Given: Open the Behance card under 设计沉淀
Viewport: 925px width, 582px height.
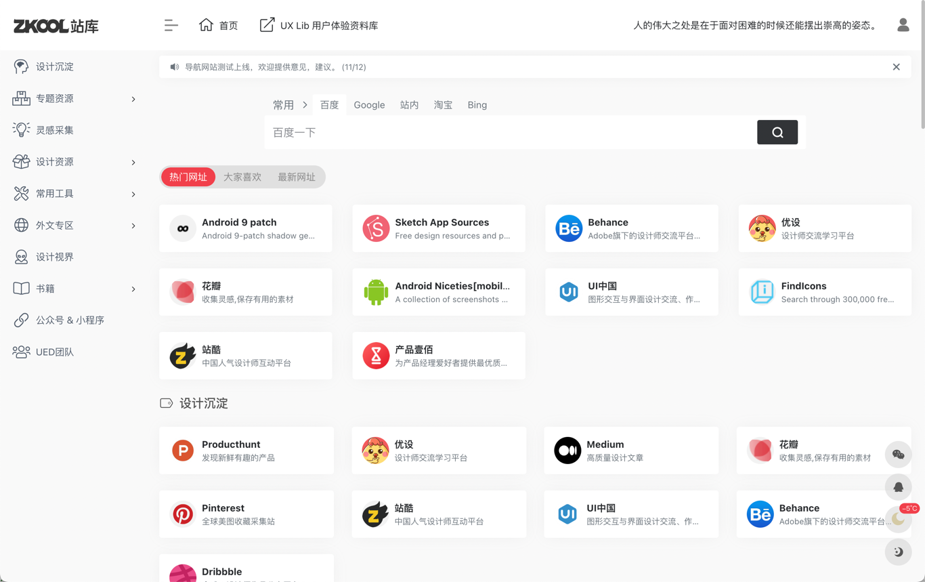Looking at the screenshot, I should (824, 514).
